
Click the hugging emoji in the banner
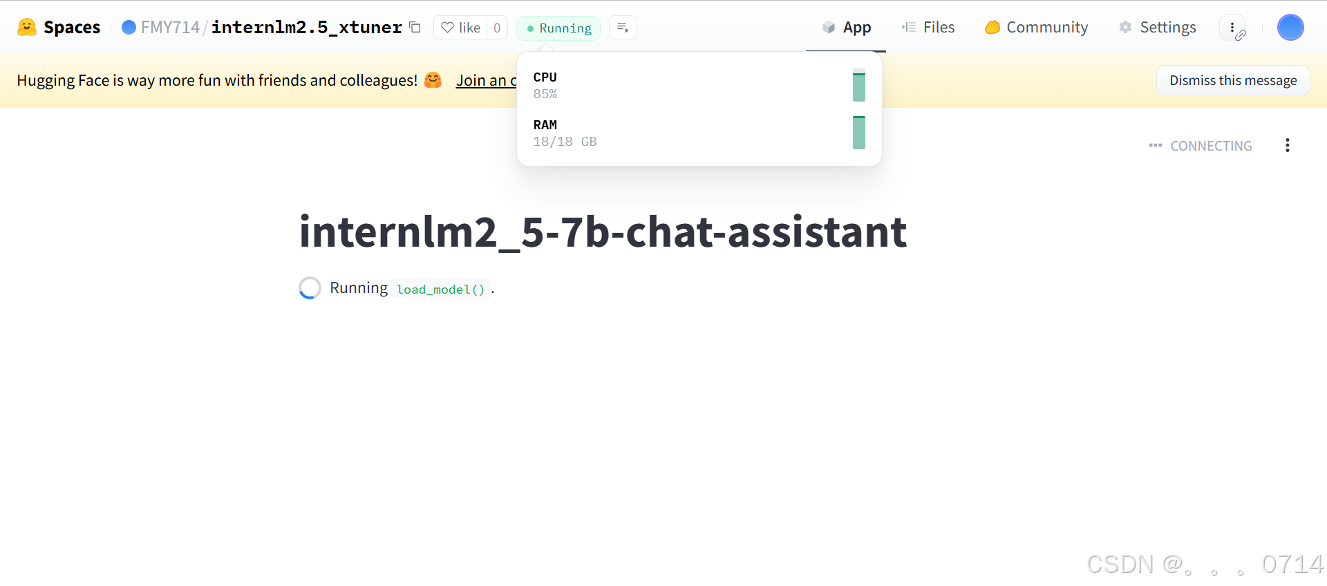click(433, 80)
